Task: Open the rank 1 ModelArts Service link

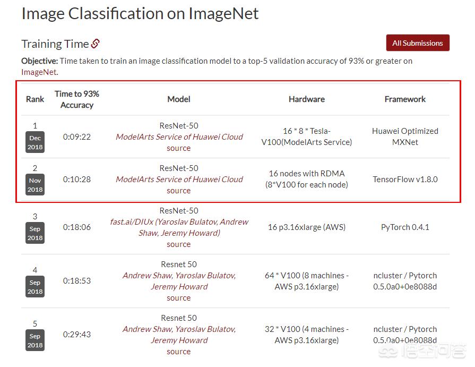Action: (x=179, y=137)
